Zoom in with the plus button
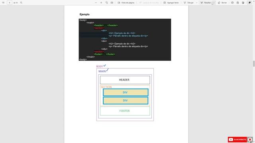This screenshot has width=255, height=143. (x=101, y=3)
